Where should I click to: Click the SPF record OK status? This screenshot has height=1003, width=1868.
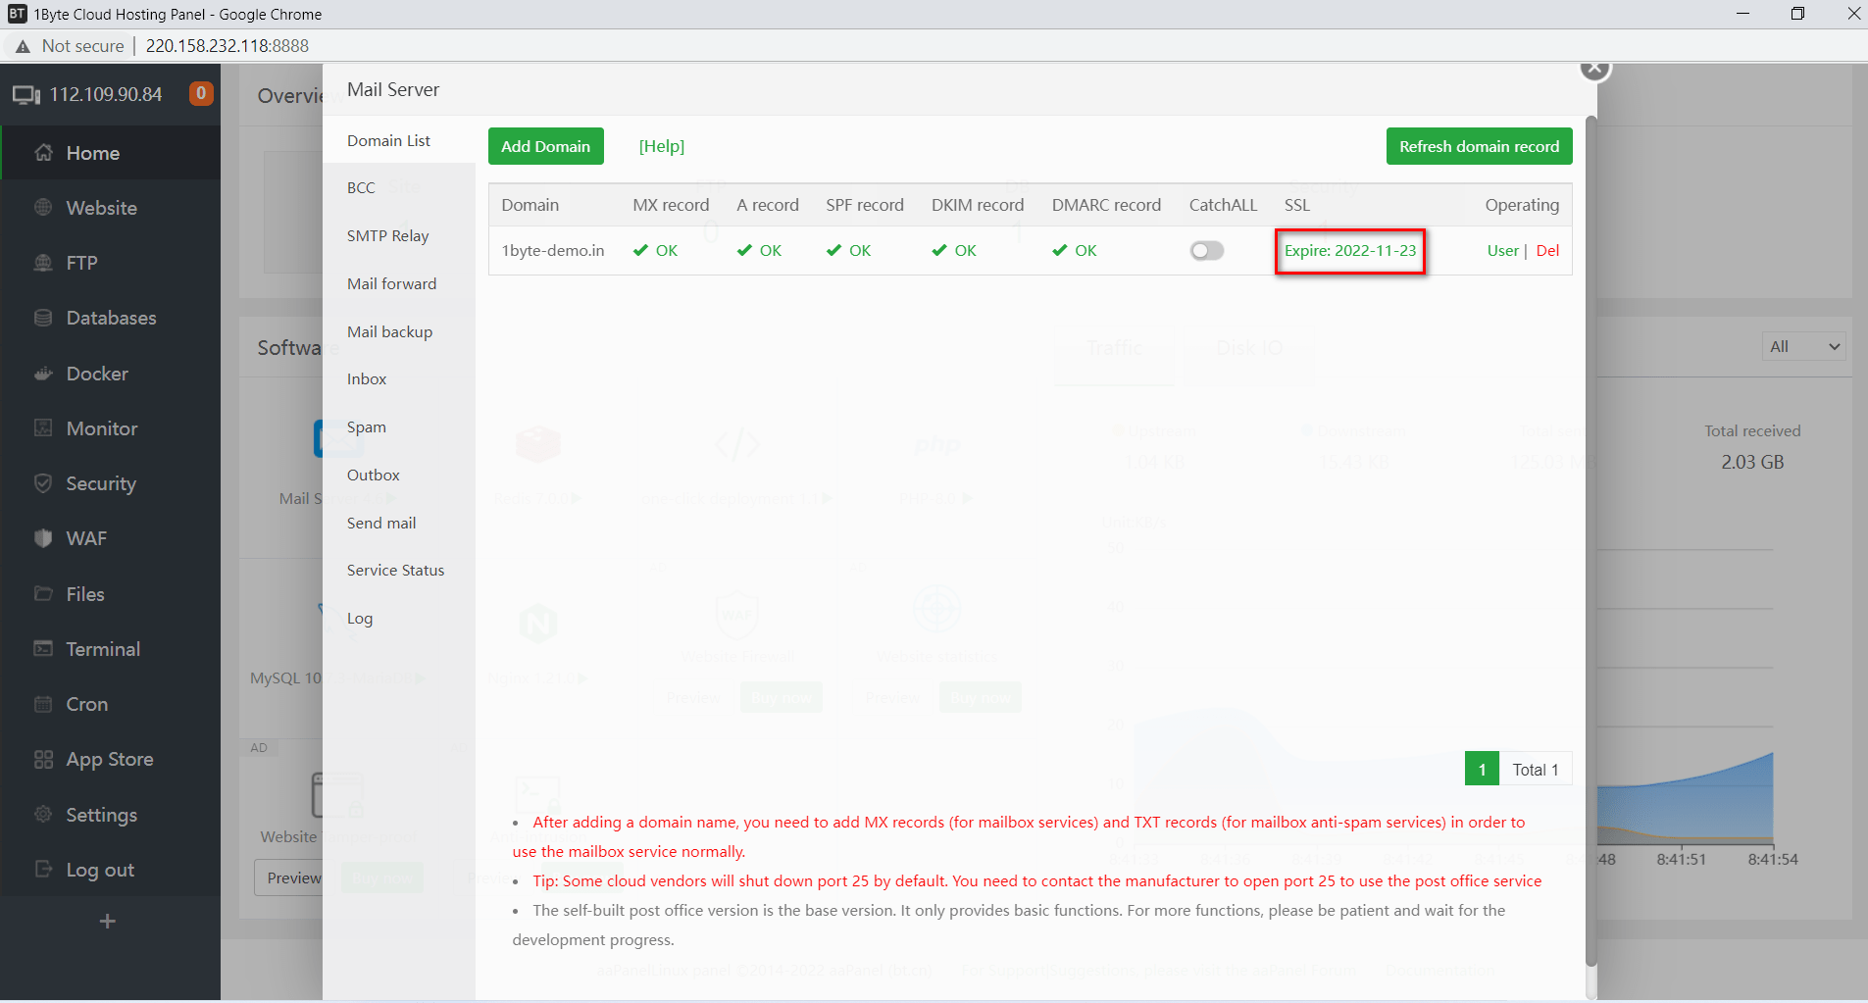tap(849, 251)
